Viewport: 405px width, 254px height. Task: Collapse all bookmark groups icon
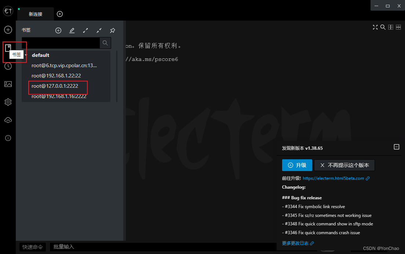(x=99, y=30)
